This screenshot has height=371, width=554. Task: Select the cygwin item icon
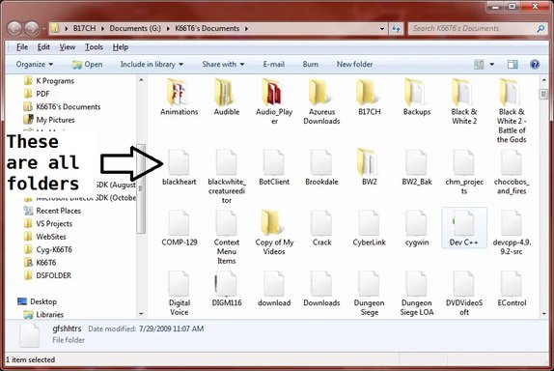coord(416,223)
